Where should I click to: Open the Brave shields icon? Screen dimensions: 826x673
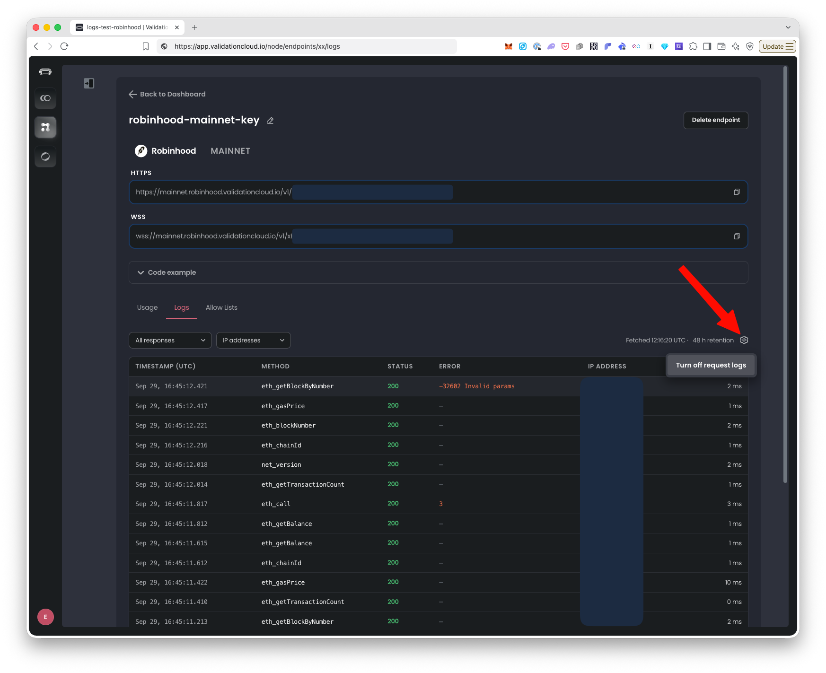pyautogui.click(x=750, y=46)
